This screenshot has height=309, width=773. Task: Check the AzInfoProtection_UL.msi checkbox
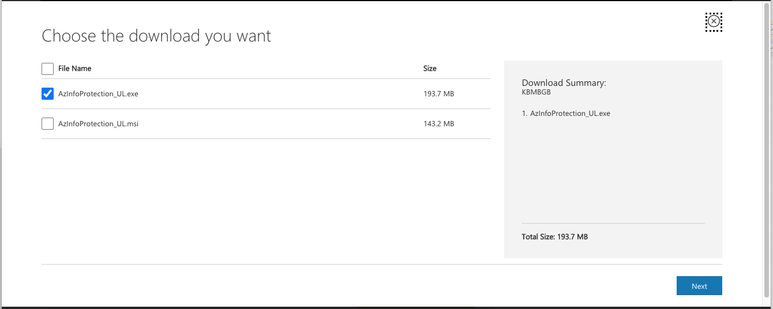tap(48, 123)
